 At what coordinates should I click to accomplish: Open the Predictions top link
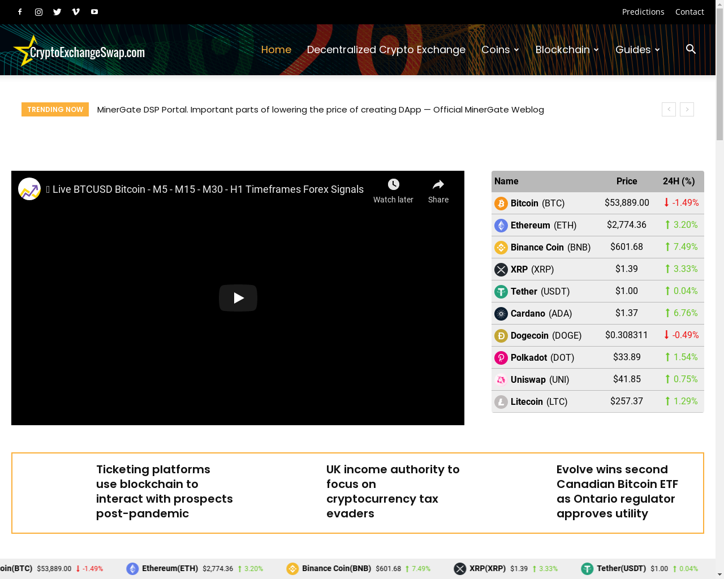point(643,12)
